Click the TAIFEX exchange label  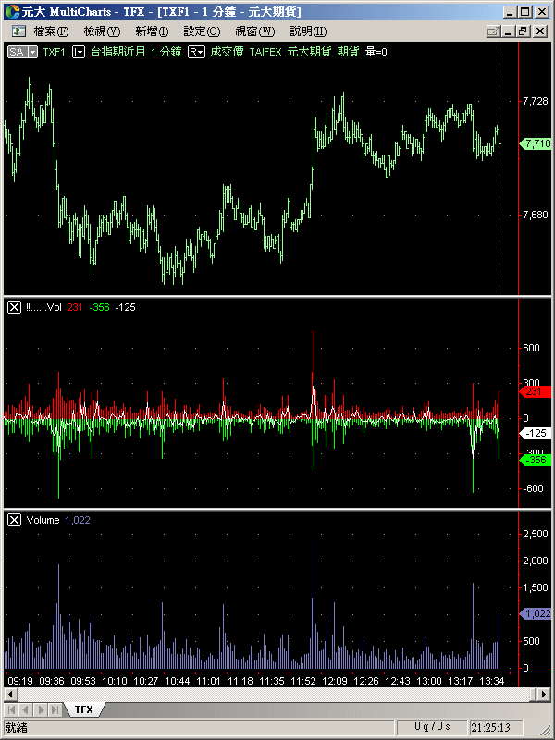(x=265, y=52)
